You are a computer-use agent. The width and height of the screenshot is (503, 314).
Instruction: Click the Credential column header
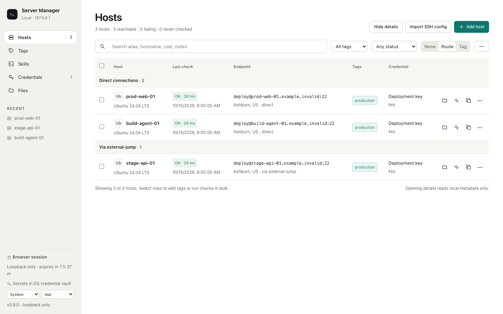[399, 67]
